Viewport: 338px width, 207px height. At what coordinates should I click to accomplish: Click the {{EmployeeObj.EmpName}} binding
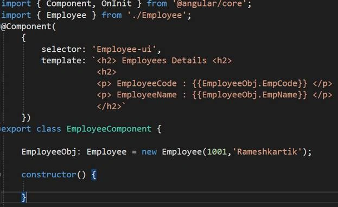250,95
